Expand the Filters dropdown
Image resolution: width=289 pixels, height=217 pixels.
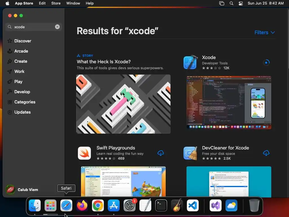(x=265, y=32)
